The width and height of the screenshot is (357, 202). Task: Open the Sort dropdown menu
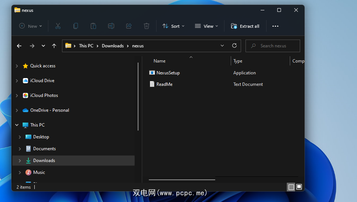(174, 26)
